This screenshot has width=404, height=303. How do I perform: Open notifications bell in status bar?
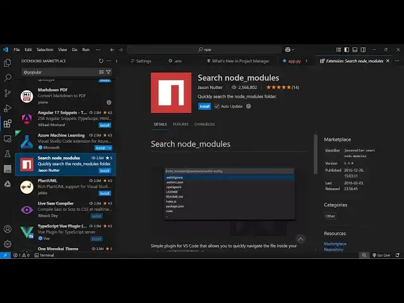point(398,255)
